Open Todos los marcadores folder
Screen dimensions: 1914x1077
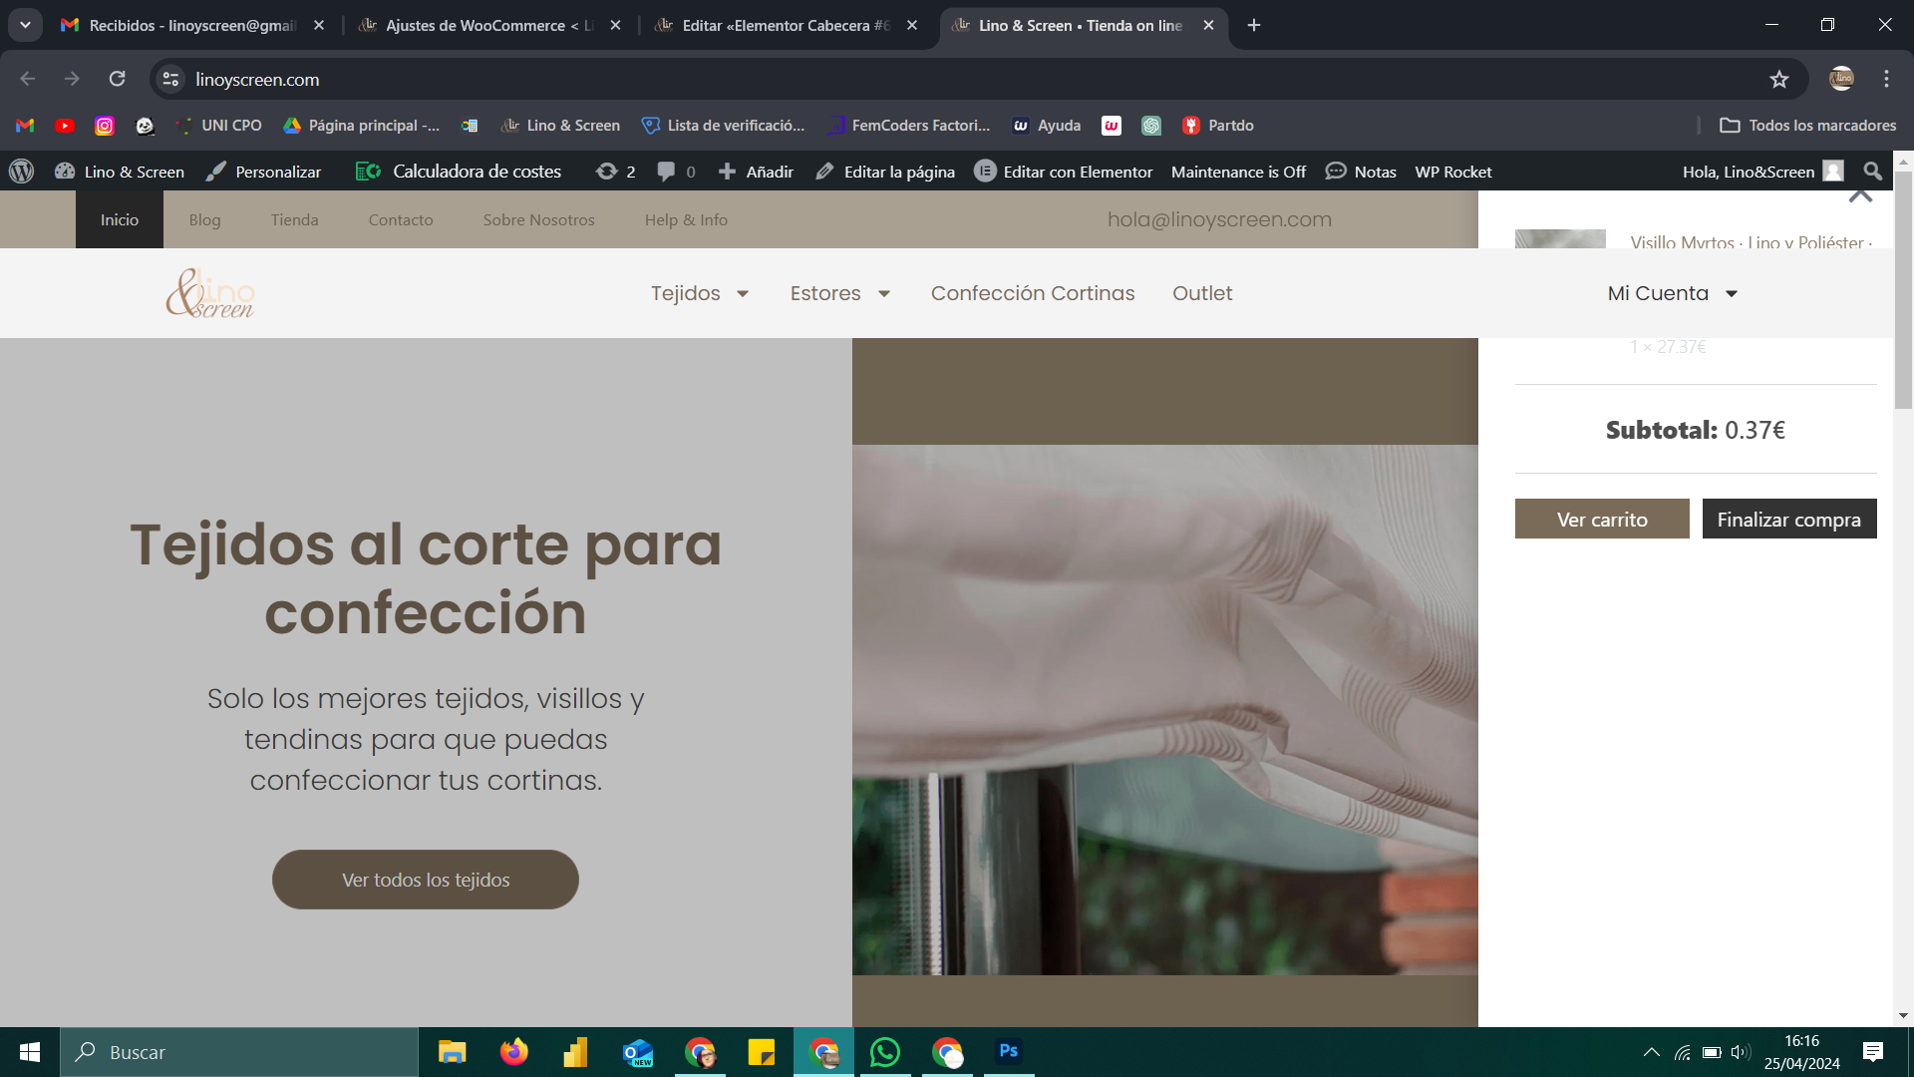coord(1808,126)
